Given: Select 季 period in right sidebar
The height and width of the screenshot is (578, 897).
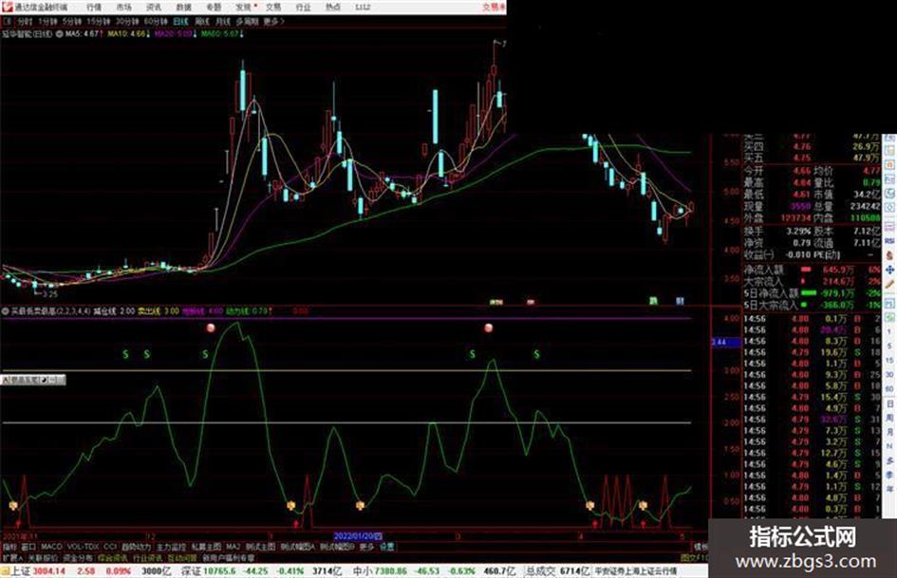Looking at the screenshot, I should click(x=889, y=475).
